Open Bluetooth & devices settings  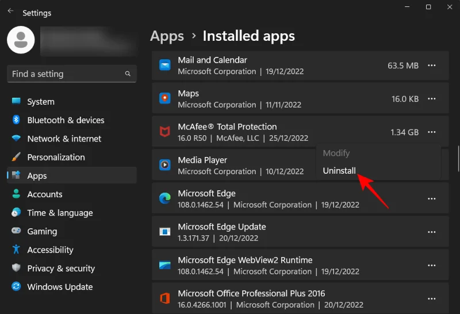(x=72, y=120)
